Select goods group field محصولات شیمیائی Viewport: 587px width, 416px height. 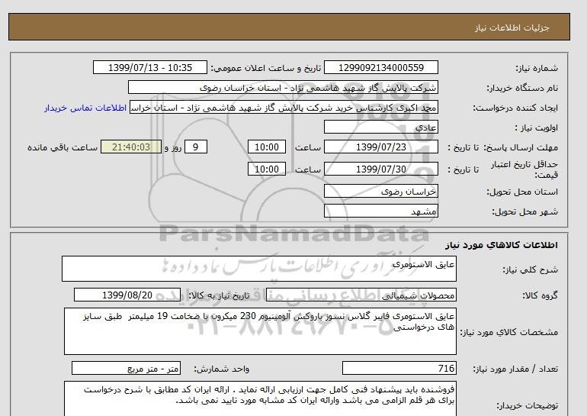click(386, 295)
